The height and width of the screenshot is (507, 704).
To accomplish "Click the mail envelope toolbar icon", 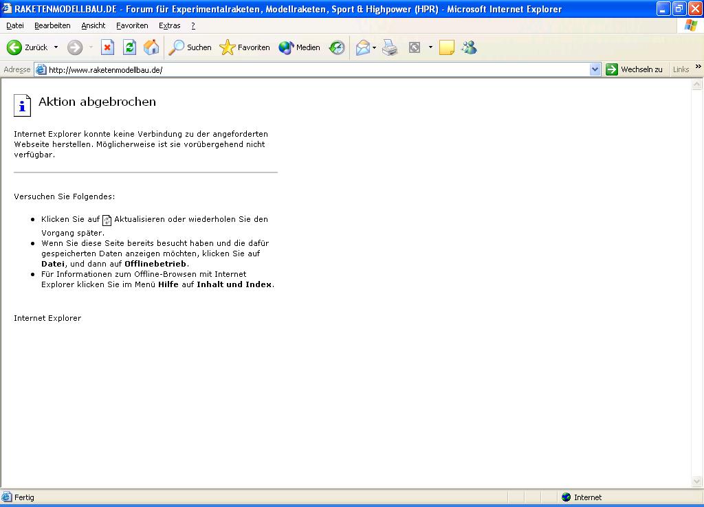I will [x=363, y=47].
